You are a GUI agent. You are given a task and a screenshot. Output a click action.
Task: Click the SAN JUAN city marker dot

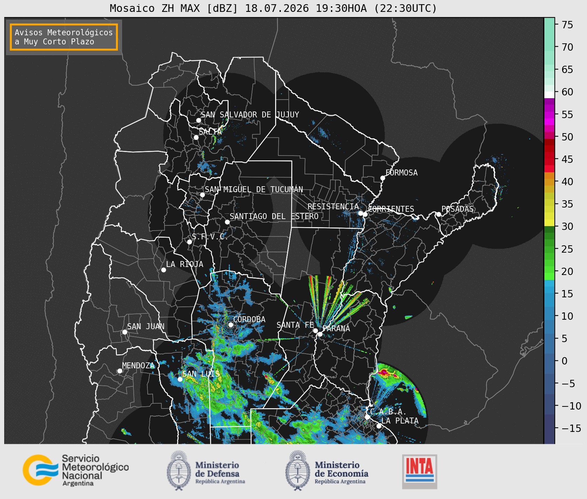point(125,332)
